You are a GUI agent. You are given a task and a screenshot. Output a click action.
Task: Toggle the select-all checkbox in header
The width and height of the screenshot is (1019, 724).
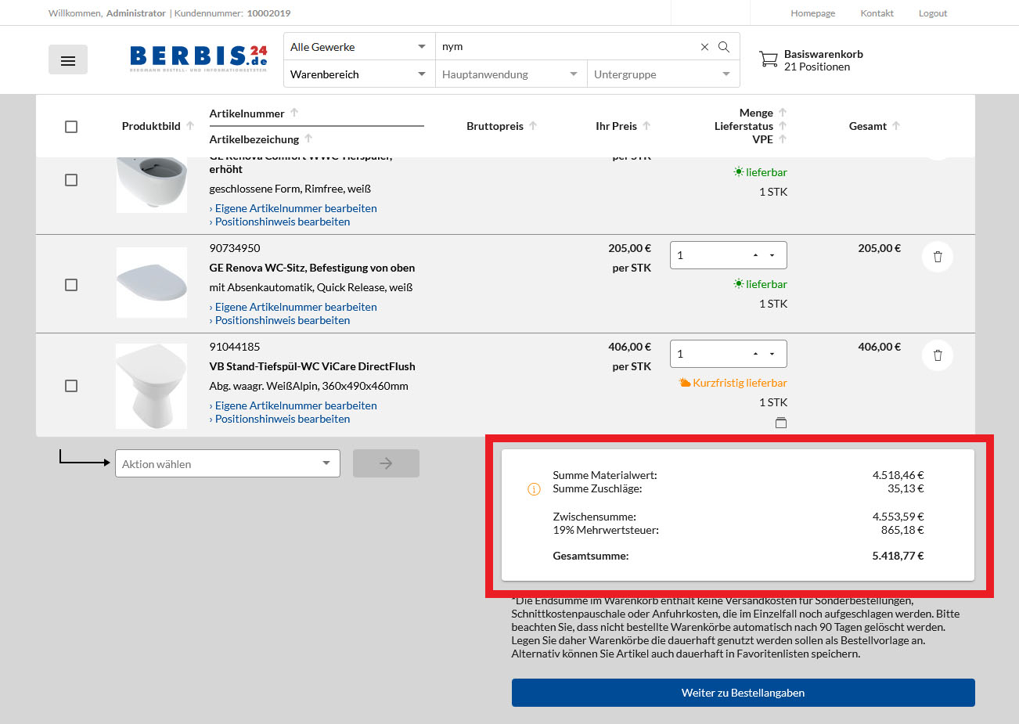click(71, 127)
